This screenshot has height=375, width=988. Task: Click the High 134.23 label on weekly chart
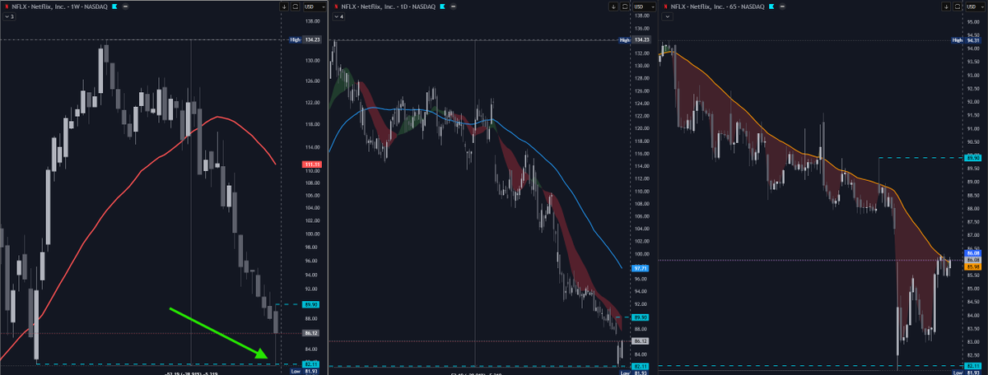point(306,39)
